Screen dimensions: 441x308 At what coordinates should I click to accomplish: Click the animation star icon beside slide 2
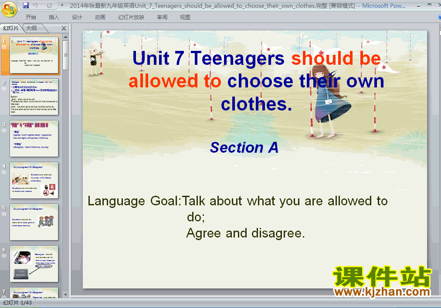(x=4, y=89)
